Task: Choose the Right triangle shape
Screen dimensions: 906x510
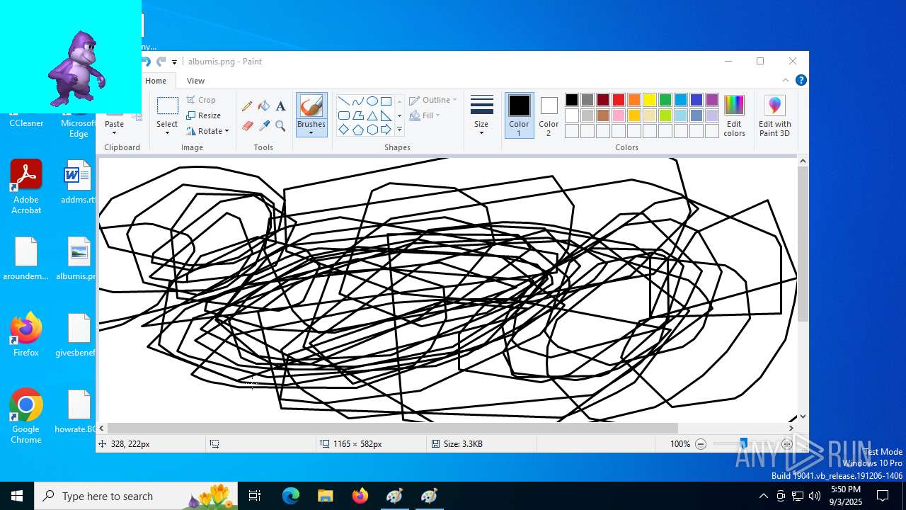Action: (386, 115)
